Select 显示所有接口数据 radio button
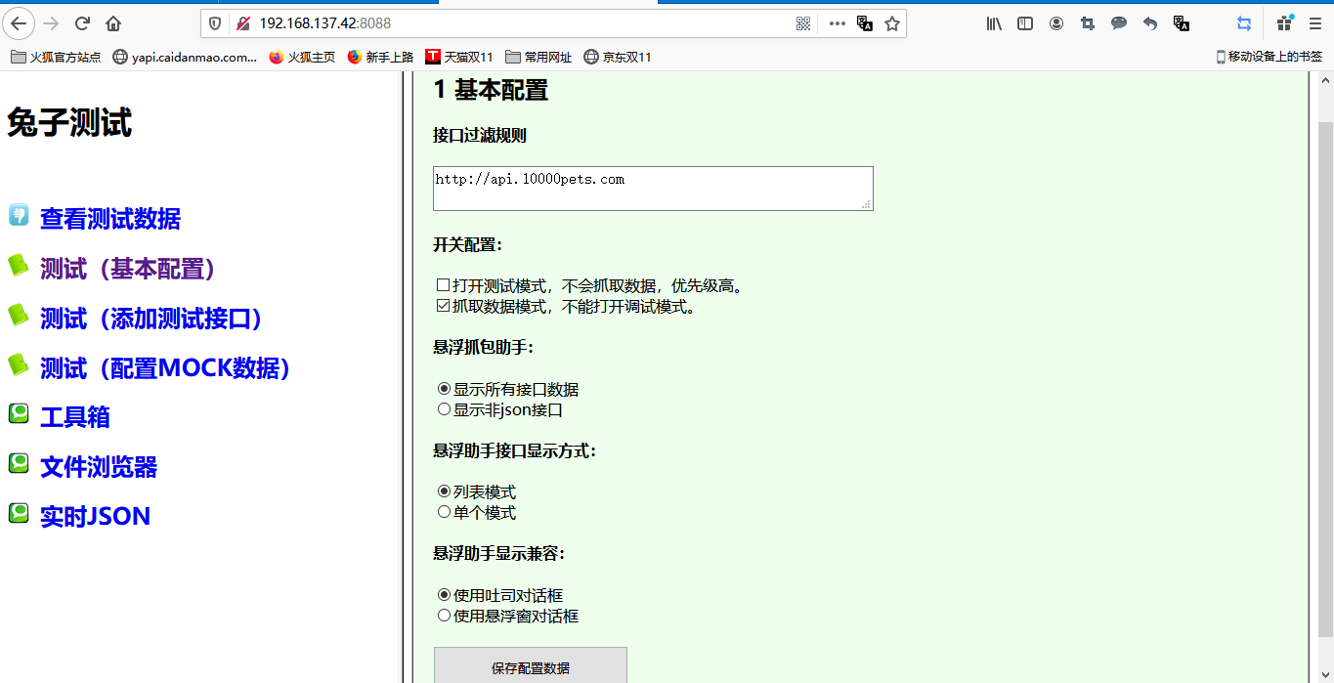Image resolution: width=1334 pixels, height=683 pixels. 444,388
